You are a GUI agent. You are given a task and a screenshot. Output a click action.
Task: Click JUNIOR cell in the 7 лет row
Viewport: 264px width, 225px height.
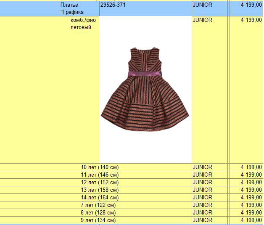coord(202,205)
